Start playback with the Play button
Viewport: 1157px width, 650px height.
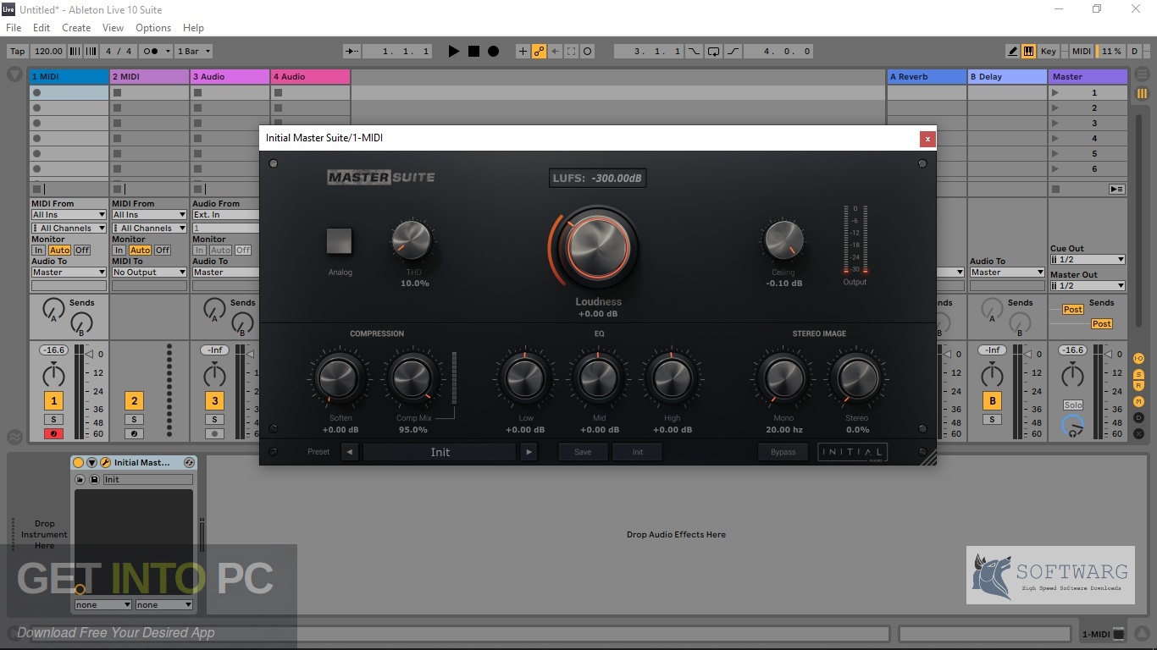[454, 51]
